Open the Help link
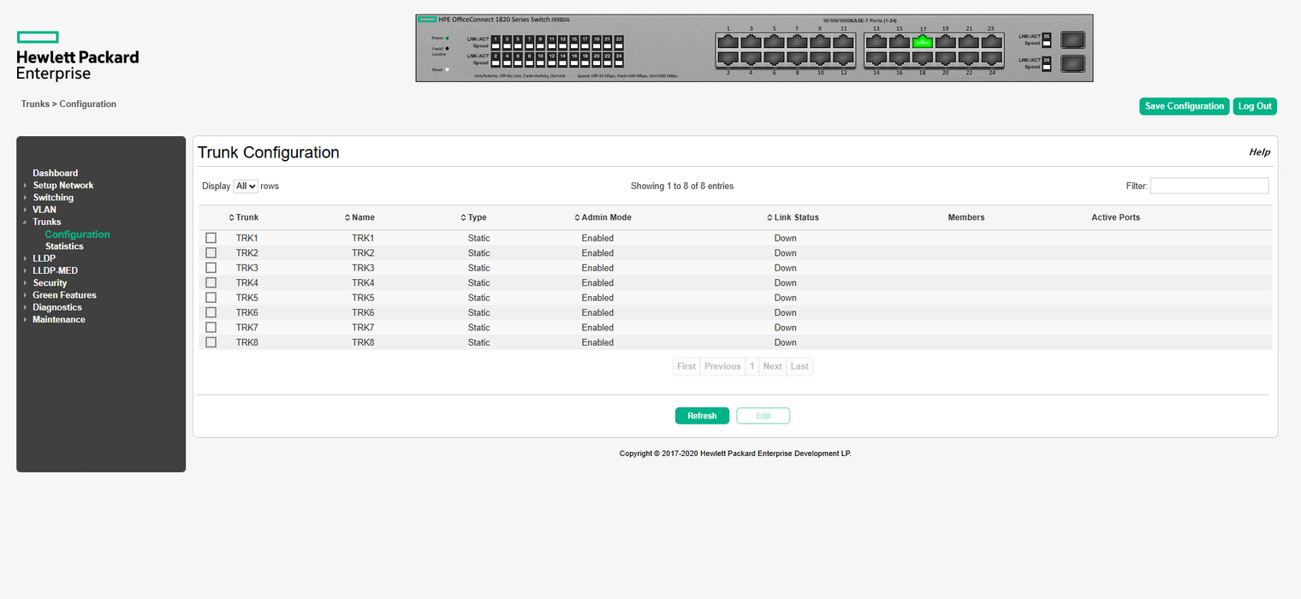1301x599 pixels. (1259, 152)
